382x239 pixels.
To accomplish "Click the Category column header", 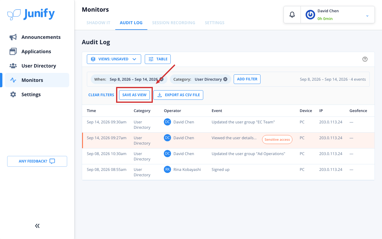I will [x=142, y=111].
